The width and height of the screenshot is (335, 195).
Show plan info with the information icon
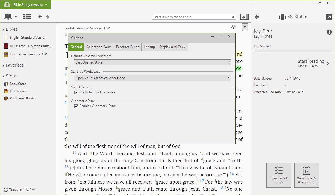pos(329,32)
